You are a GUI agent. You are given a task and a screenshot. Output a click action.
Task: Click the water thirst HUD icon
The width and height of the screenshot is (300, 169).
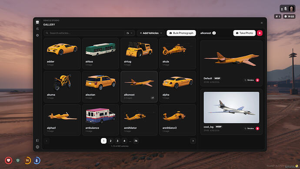point(37,160)
